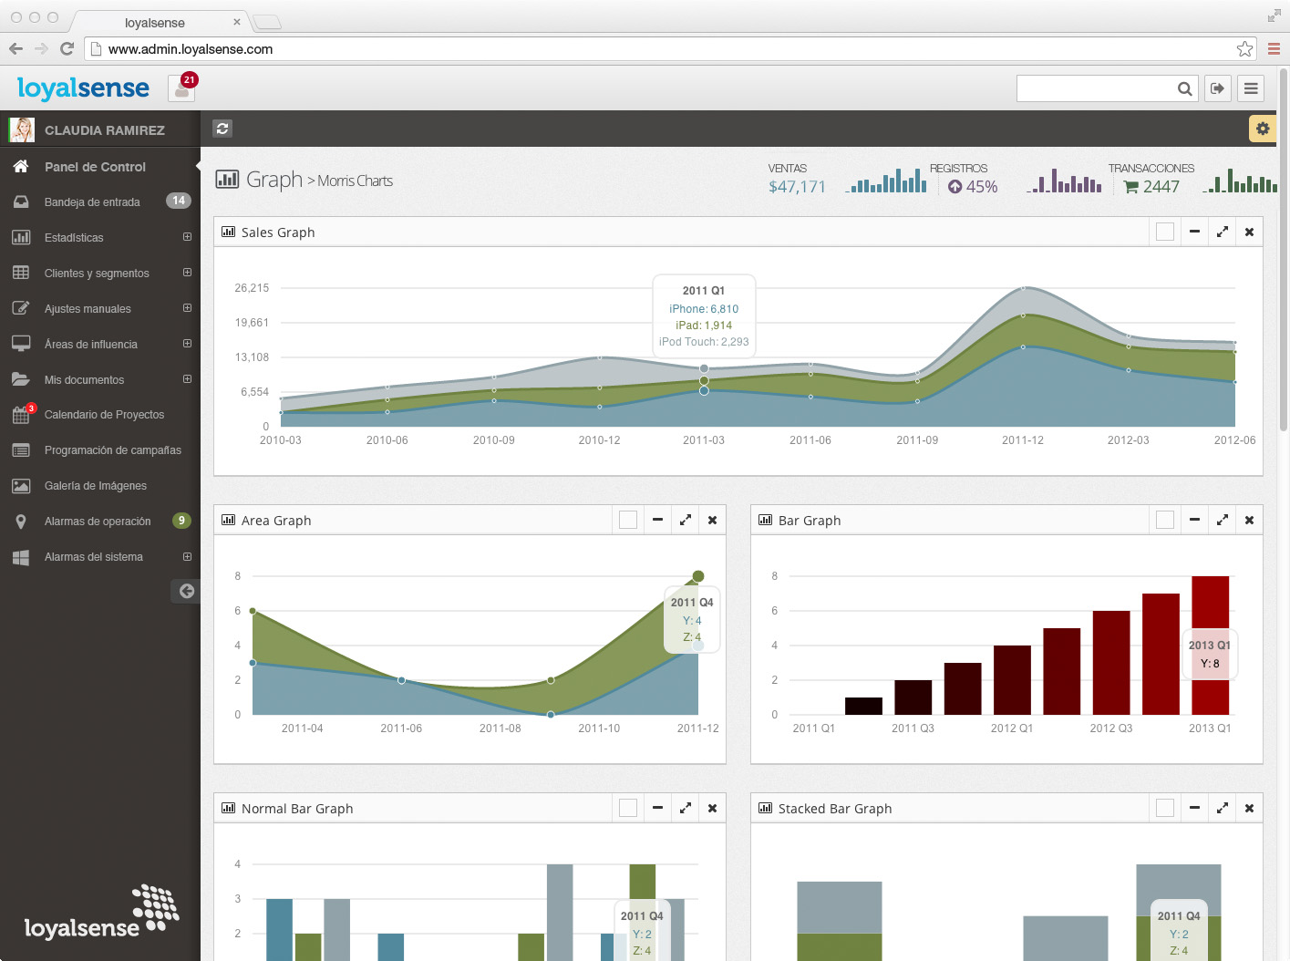Image resolution: width=1290 pixels, height=961 pixels.
Task: Expand the Estadísticas submenu plus icon
Action: (187, 237)
